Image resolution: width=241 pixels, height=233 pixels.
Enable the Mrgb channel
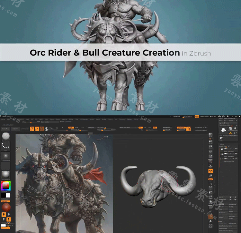point(51,128)
